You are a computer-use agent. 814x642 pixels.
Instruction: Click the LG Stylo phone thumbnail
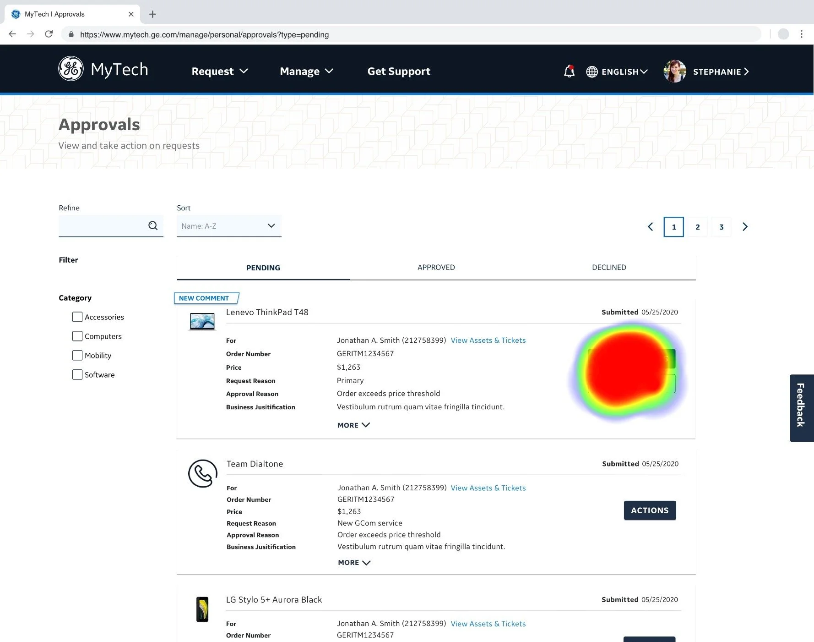[x=202, y=609]
